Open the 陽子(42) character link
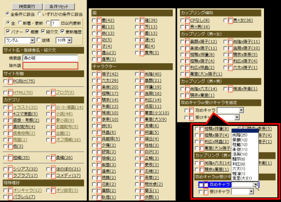The width and height of the screenshot is (281, 202). tap(110, 74)
